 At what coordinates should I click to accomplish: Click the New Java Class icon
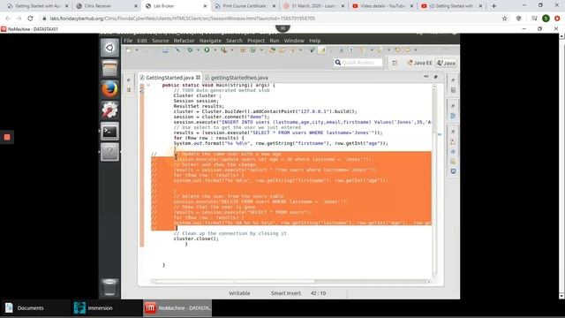pos(253,50)
